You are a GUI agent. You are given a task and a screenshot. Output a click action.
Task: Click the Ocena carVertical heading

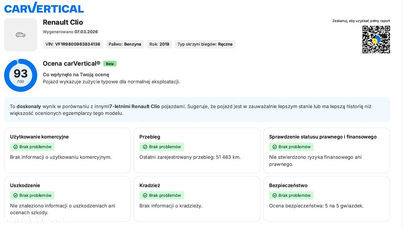click(71, 64)
